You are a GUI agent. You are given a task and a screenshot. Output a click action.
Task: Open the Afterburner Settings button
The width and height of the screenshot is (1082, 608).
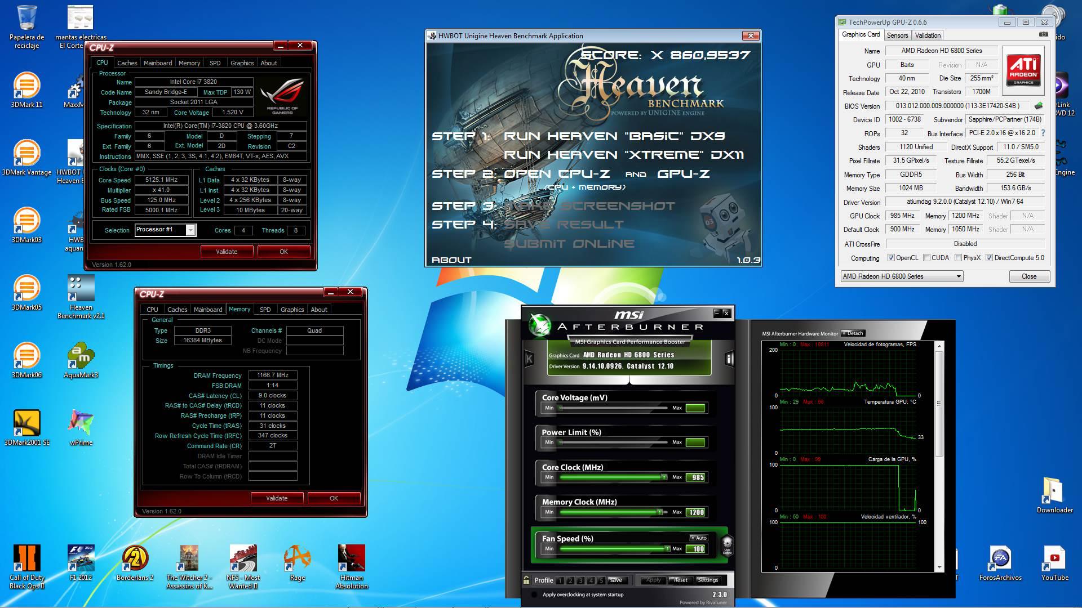[708, 580]
